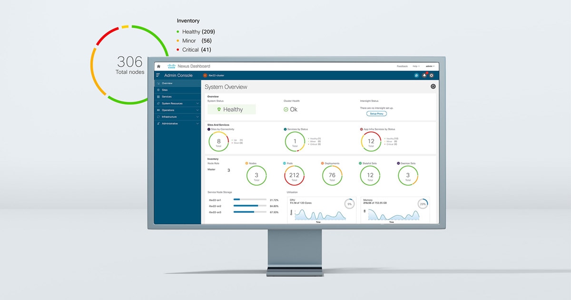Screen dimensions: 571x300
Task: Open the notifications bell with red badge
Action: [x=424, y=75]
